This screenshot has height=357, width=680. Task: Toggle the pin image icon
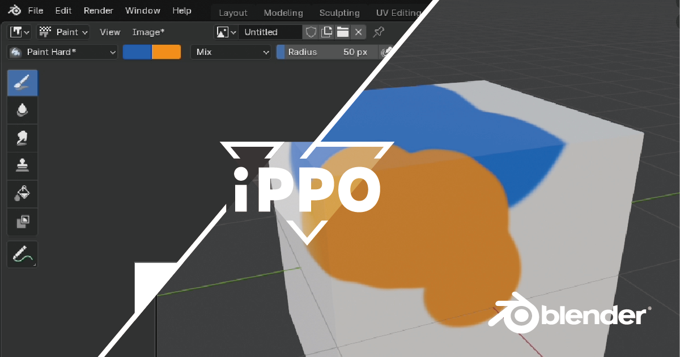(x=379, y=32)
